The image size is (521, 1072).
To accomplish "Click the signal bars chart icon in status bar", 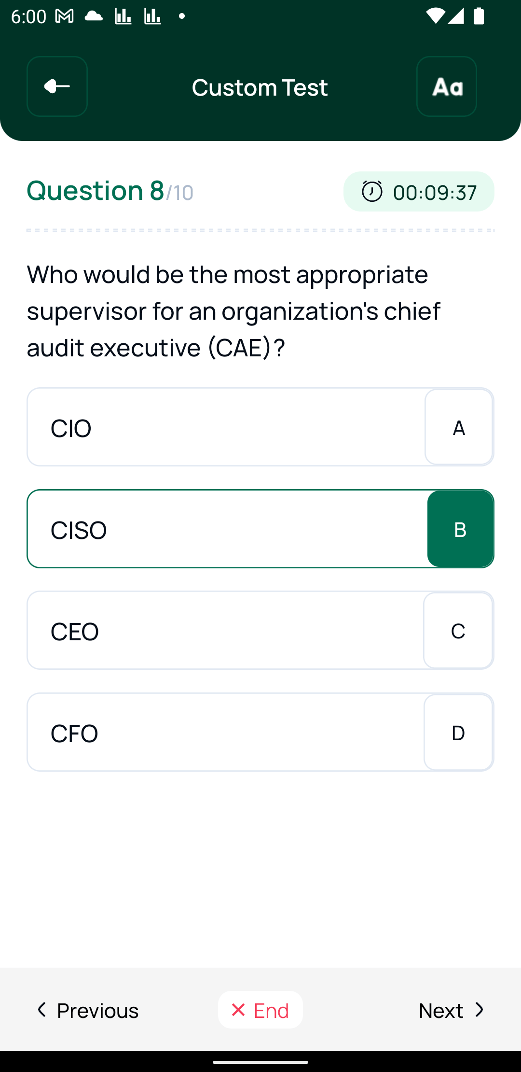I will (122, 16).
